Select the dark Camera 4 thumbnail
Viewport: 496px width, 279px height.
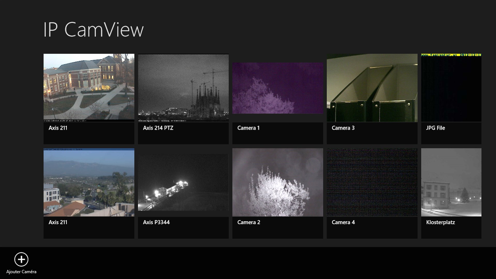click(372, 182)
